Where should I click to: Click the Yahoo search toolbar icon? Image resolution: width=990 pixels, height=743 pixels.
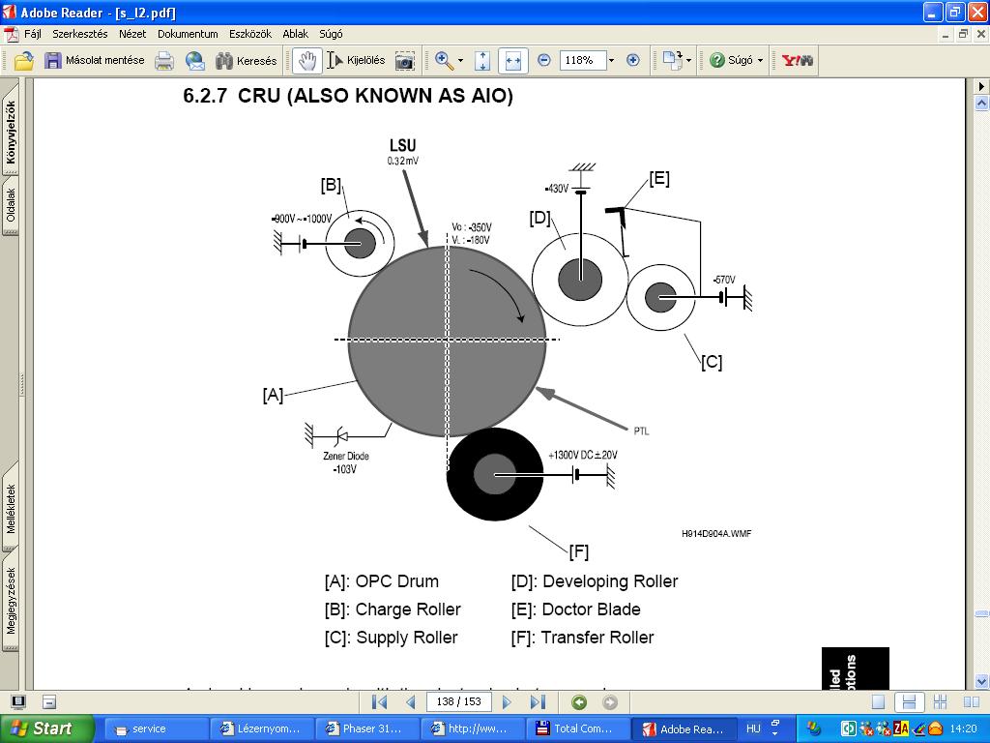click(x=797, y=61)
